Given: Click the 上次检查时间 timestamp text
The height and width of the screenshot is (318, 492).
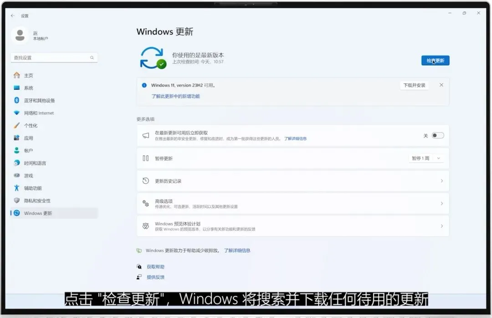Looking at the screenshot, I should pyautogui.click(x=198, y=62).
